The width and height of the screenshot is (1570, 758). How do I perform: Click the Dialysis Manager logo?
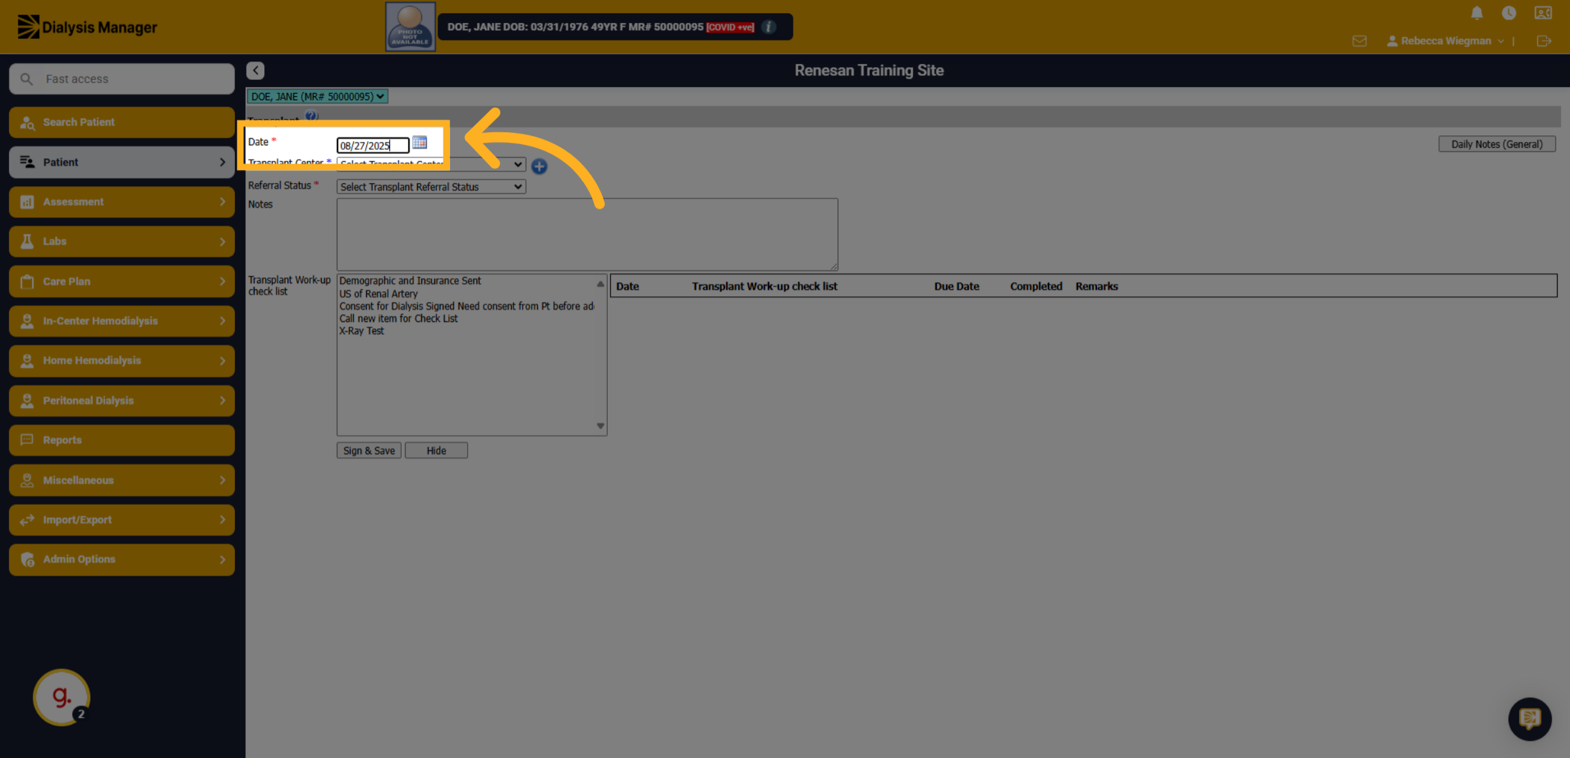click(x=87, y=27)
